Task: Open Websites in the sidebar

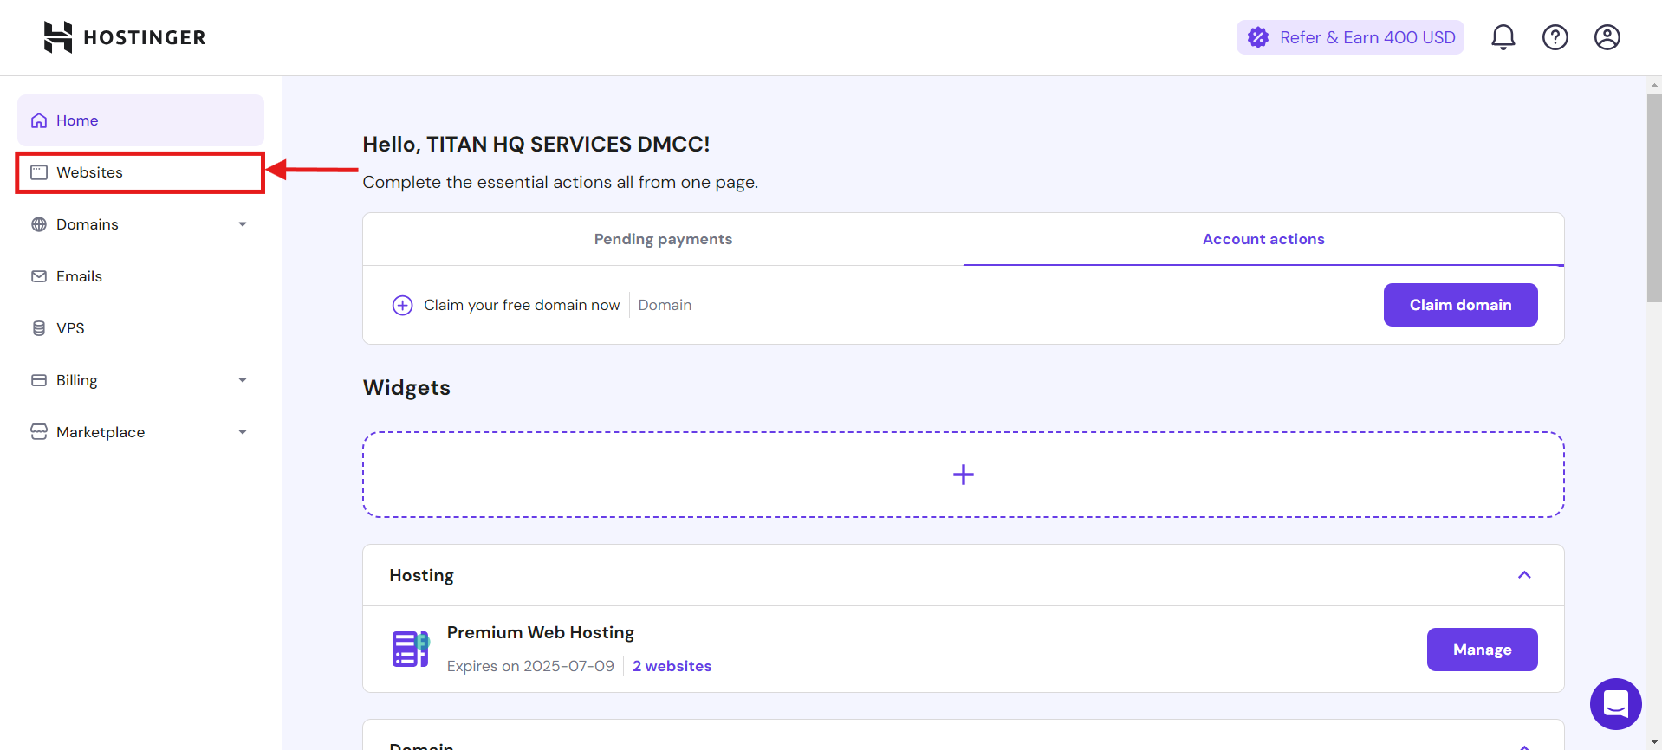Action: click(x=140, y=172)
